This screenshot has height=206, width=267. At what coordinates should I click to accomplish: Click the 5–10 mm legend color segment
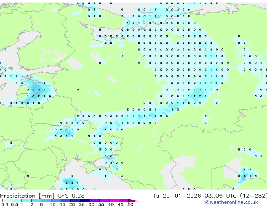point(46,201)
